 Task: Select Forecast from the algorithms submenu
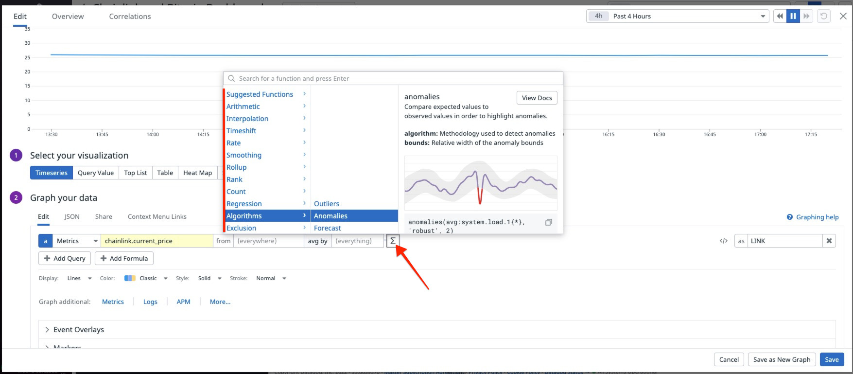click(x=328, y=228)
